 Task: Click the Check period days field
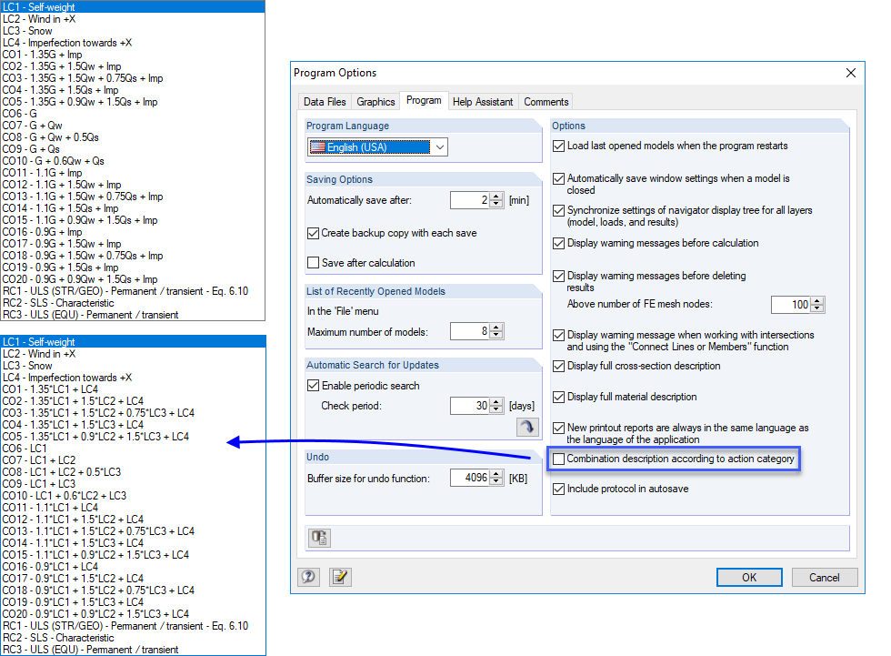[x=469, y=406]
